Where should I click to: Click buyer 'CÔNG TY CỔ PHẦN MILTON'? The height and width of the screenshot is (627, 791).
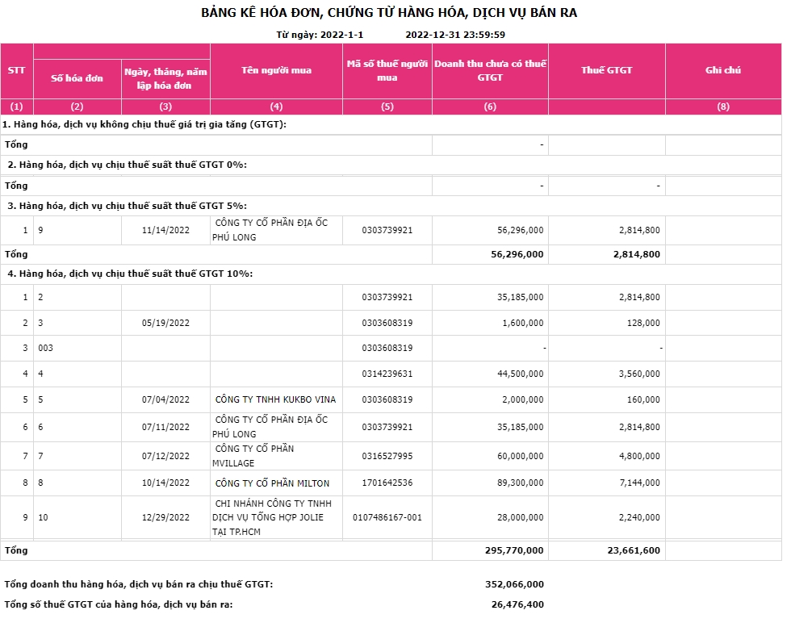272,483
